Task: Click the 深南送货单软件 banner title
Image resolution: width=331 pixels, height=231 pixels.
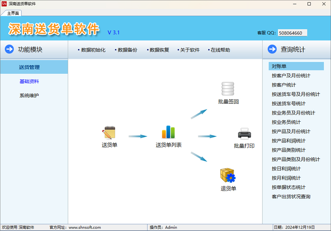Action: 54,29
